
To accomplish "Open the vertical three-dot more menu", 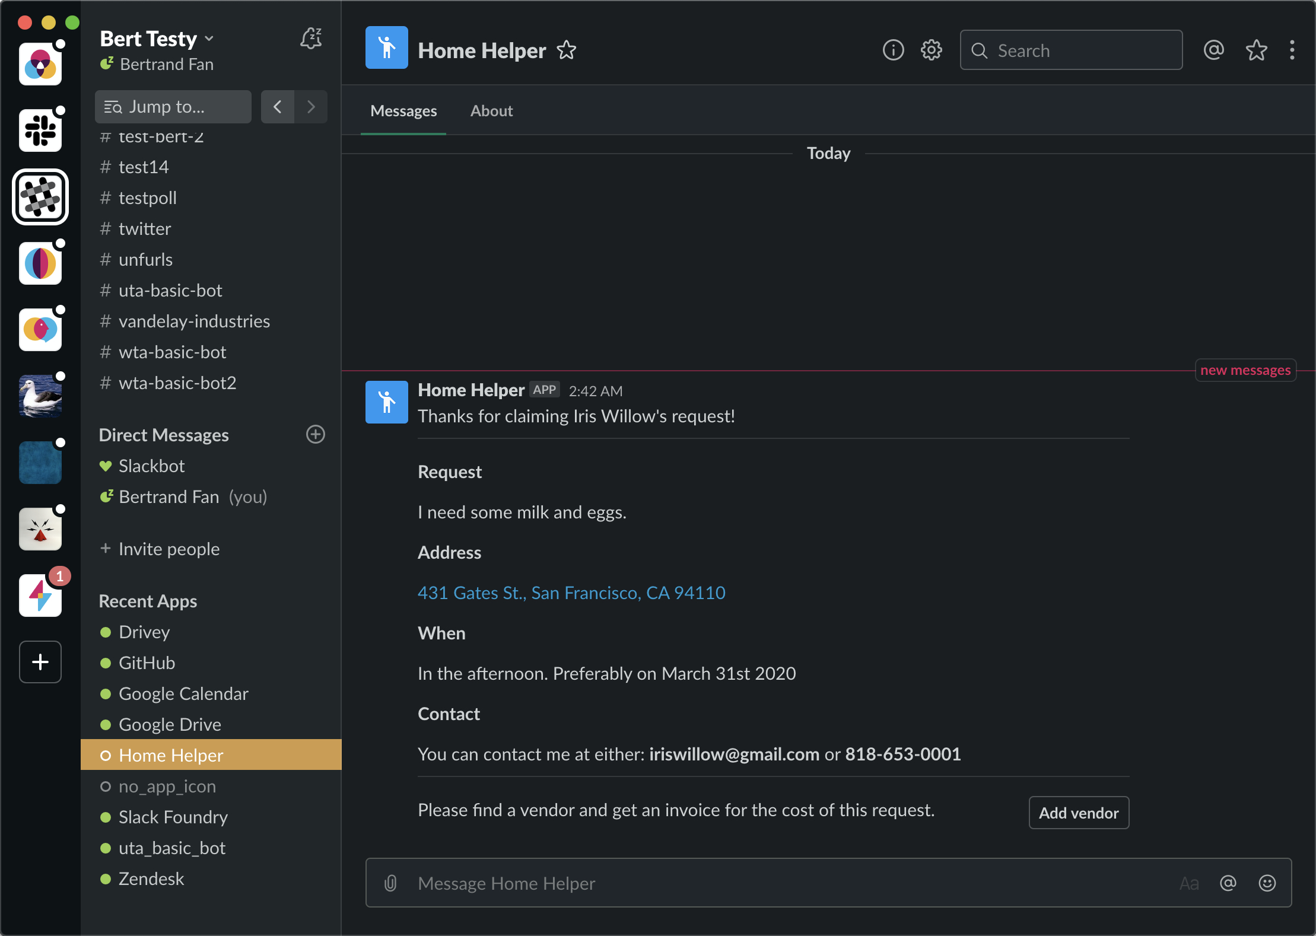I will [1292, 50].
